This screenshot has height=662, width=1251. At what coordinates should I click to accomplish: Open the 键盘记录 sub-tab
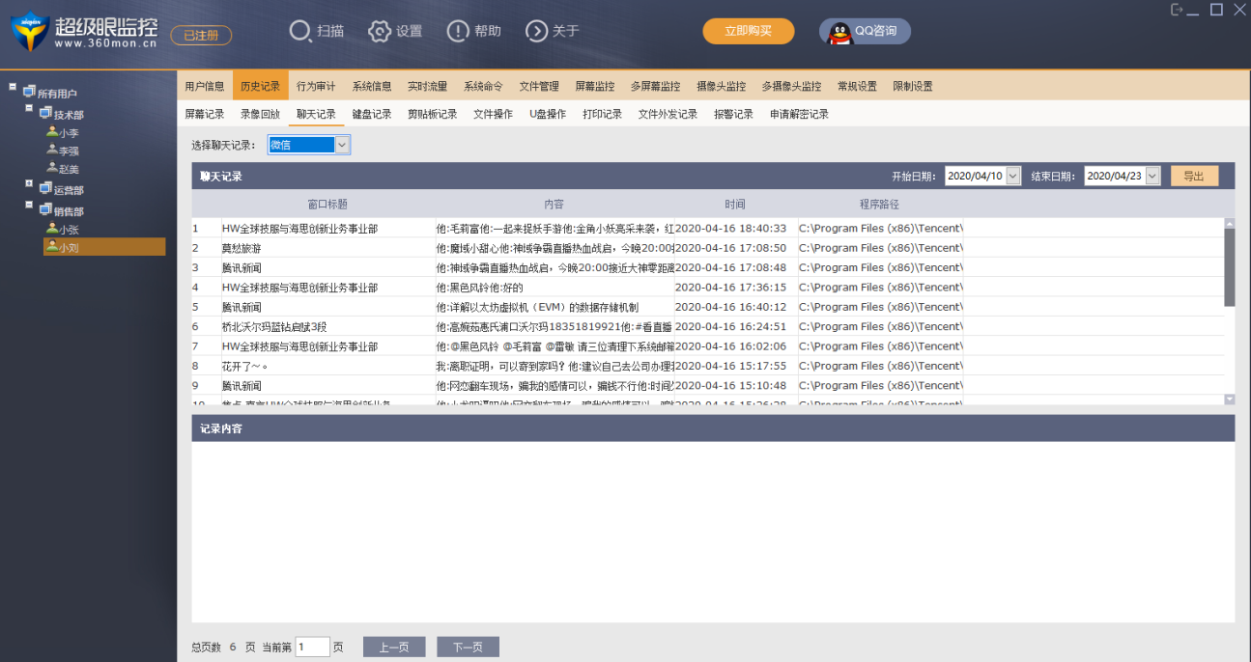[x=372, y=114]
